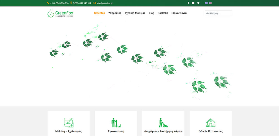Open the Επικοινωνία contact page
Screen dimensions: 279x136
coord(179,13)
